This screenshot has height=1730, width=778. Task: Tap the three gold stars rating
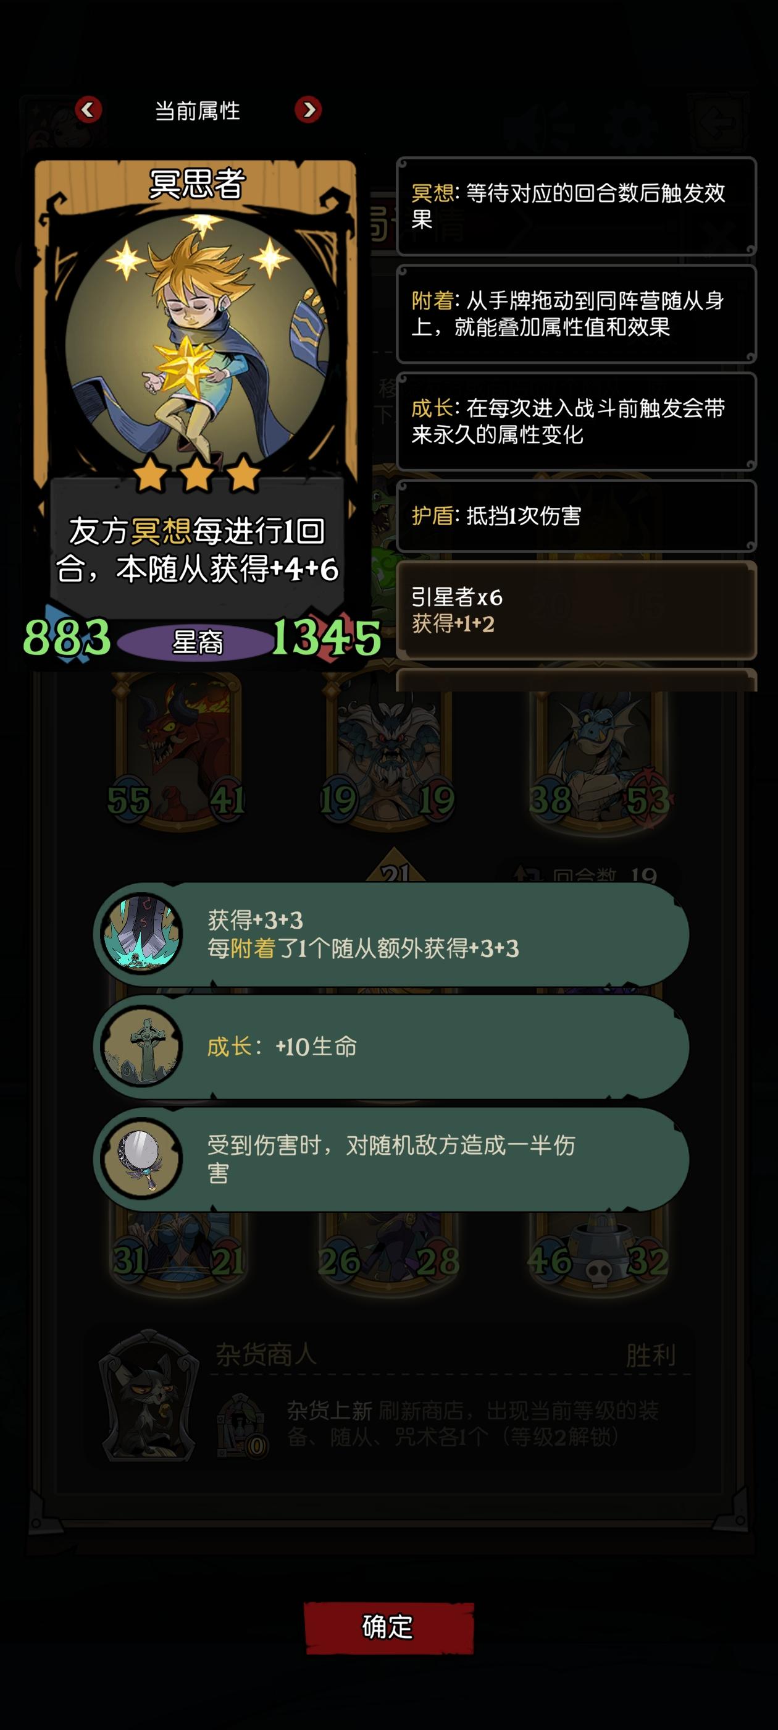click(197, 473)
